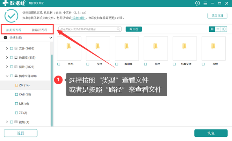The height and width of the screenshot is (141, 232).
Task: Tick checkbox under 其他 folder
Action: point(59,64)
